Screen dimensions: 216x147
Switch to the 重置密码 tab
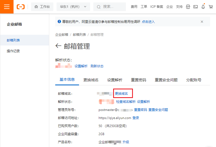[x=139, y=80]
